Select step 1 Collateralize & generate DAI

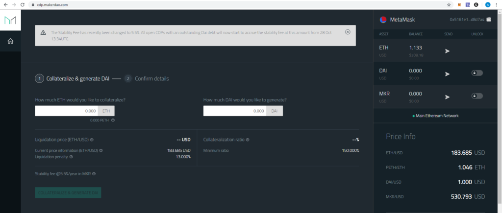click(x=72, y=78)
